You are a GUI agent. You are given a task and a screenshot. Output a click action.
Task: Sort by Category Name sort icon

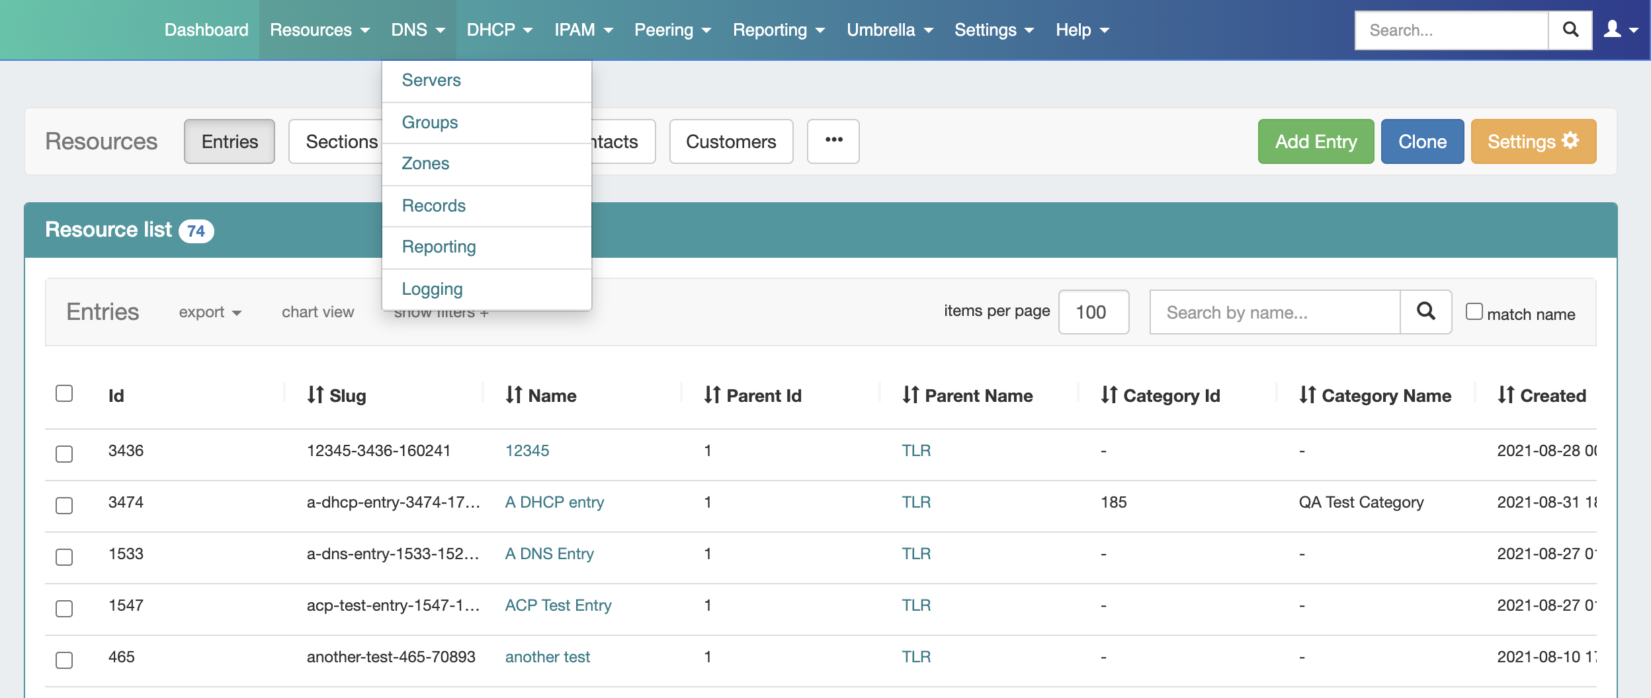[x=1307, y=395]
